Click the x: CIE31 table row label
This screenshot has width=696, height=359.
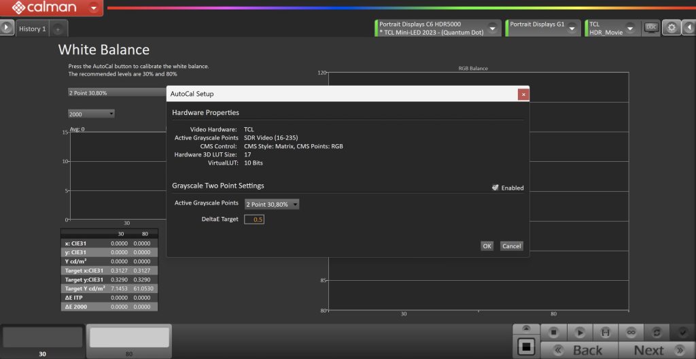click(75, 243)
